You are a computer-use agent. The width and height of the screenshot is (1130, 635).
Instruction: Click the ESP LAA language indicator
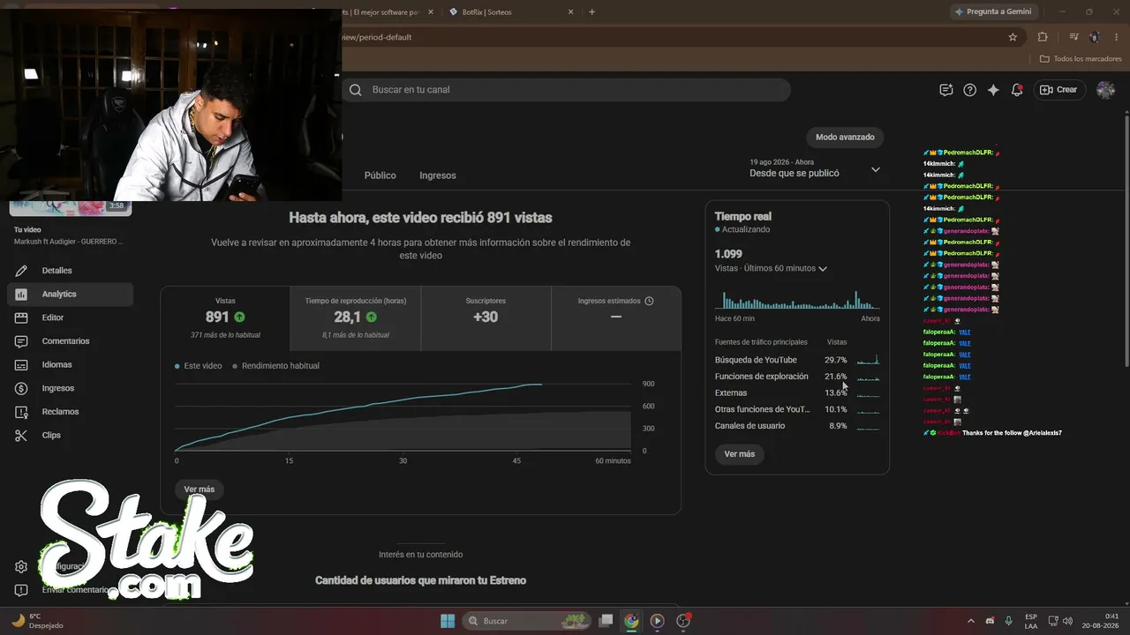(1031, 621)
